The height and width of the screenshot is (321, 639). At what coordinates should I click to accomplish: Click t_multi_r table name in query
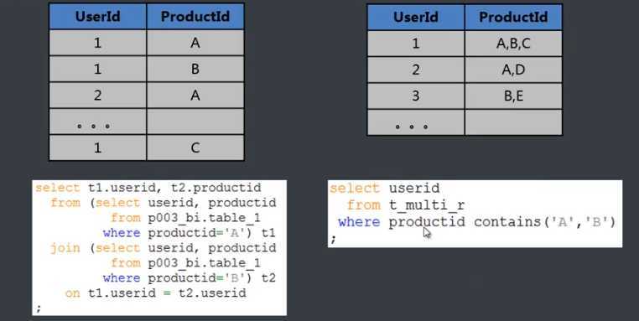427,205
